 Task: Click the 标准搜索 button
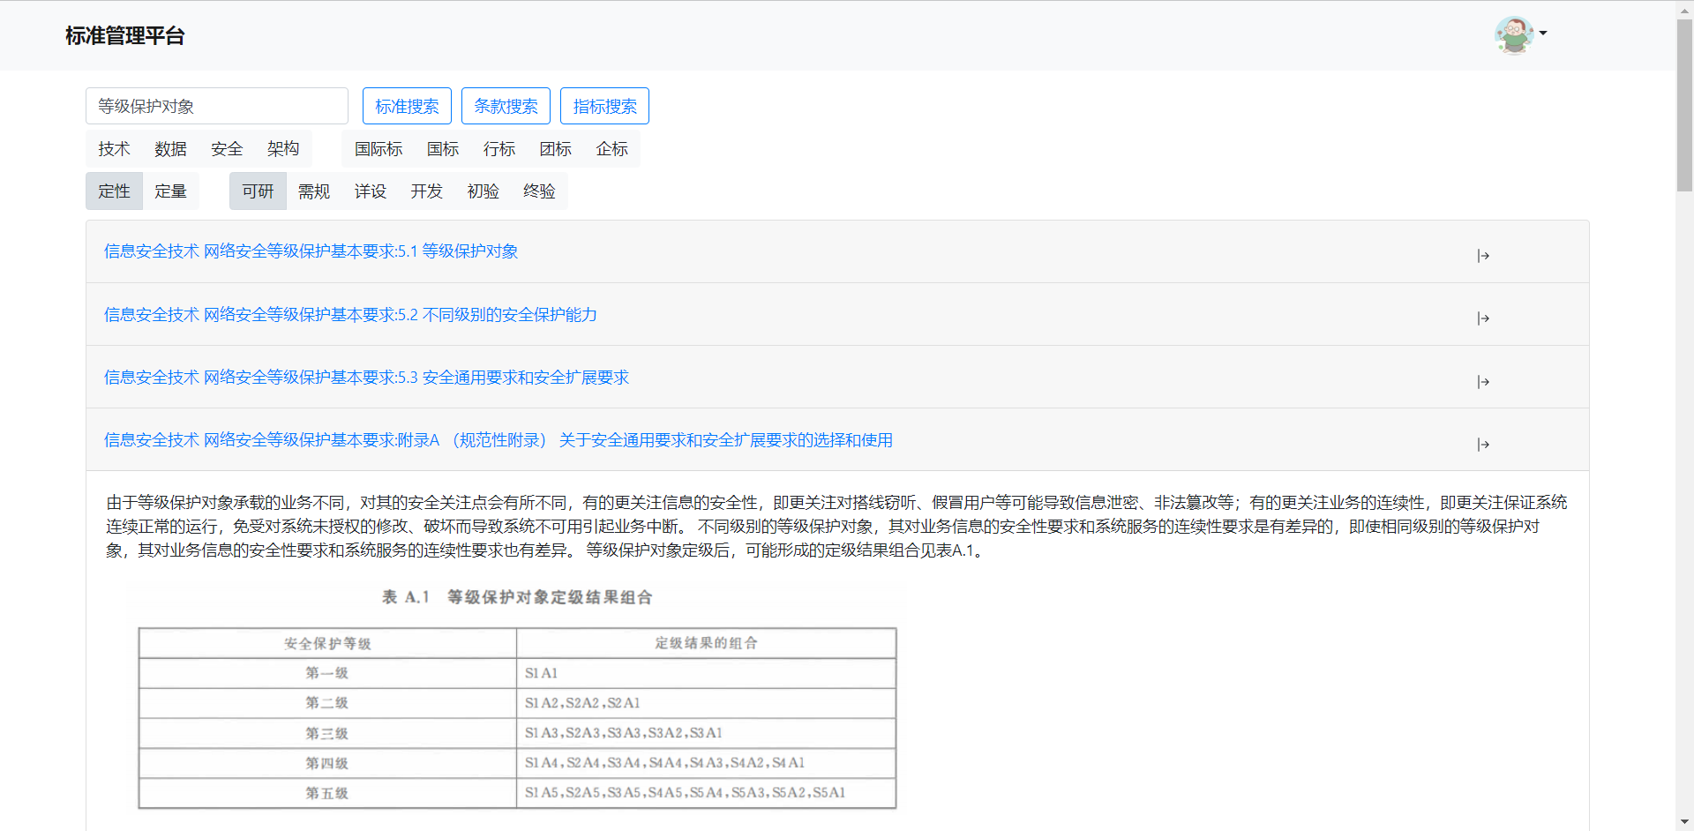(x=407, y=106)
